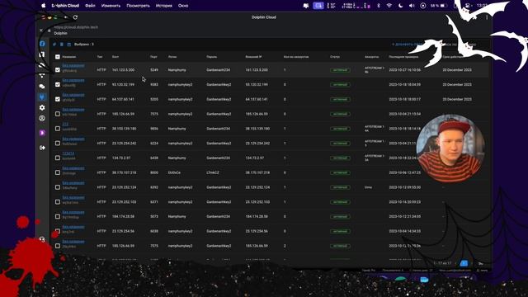This screenshot has width=528, height=297.
Task: Check the 23.129.254.242 proxy checkbox
Action: (x=58, y=143)
